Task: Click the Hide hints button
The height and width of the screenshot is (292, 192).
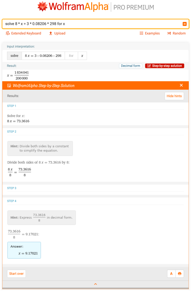Action: pos(174,96)
